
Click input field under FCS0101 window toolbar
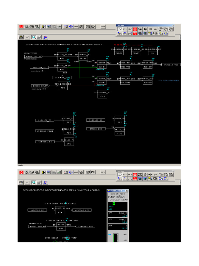tap(67, 31)
